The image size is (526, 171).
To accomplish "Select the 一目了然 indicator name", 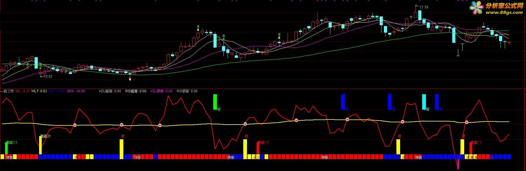I will [x=7, y=91].
